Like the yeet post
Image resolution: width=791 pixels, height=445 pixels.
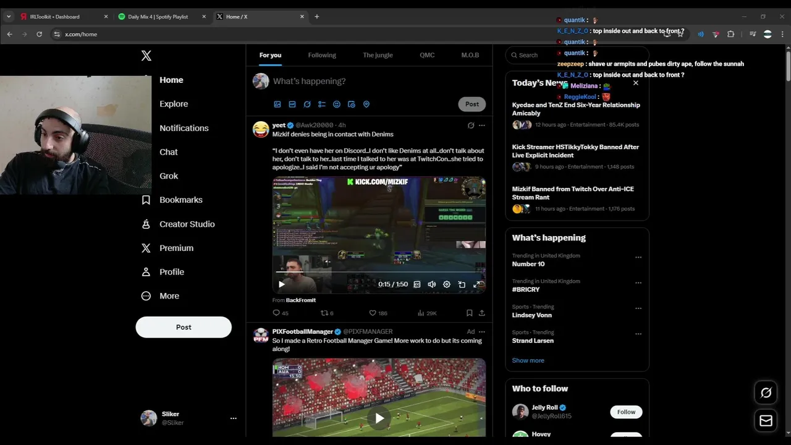click(x=378, y=313)
